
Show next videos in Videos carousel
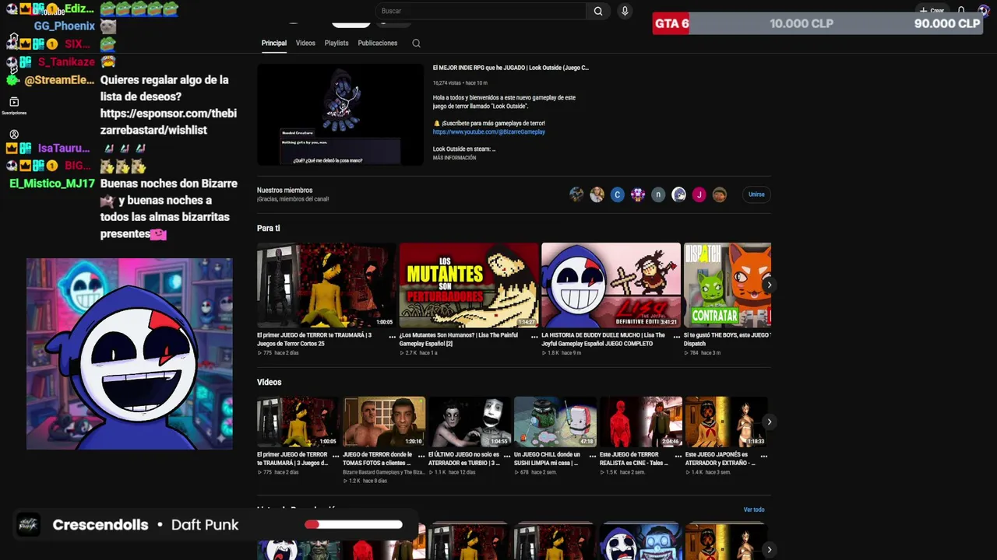[x=769, y=422]
